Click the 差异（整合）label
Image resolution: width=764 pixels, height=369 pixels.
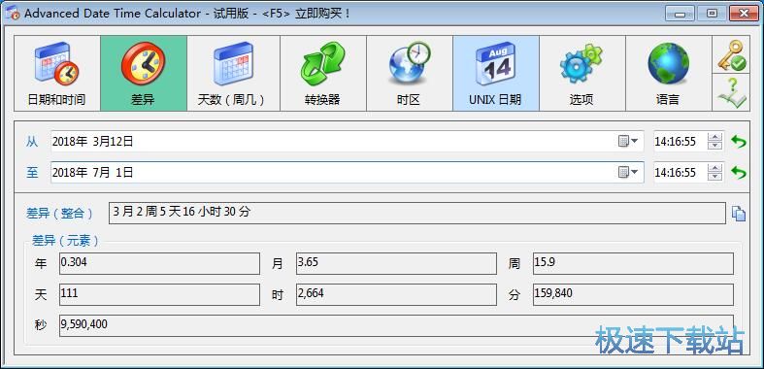(60, 214)
